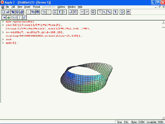This screenshot has height=124, width=165.
Task: Expand the Window menu
Action: 72,7
